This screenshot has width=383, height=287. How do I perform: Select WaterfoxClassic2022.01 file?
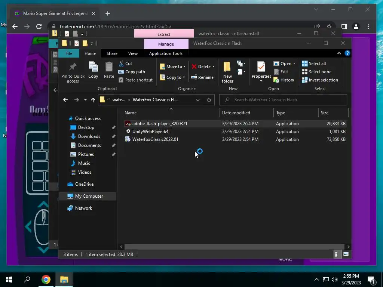155,139
